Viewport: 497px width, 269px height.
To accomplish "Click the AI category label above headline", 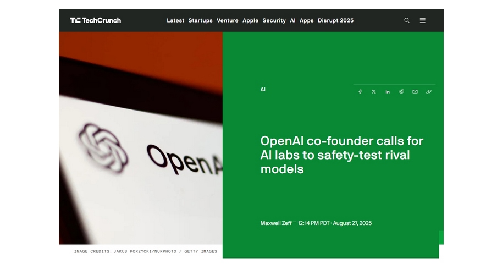I will click(x=263, y=90).
